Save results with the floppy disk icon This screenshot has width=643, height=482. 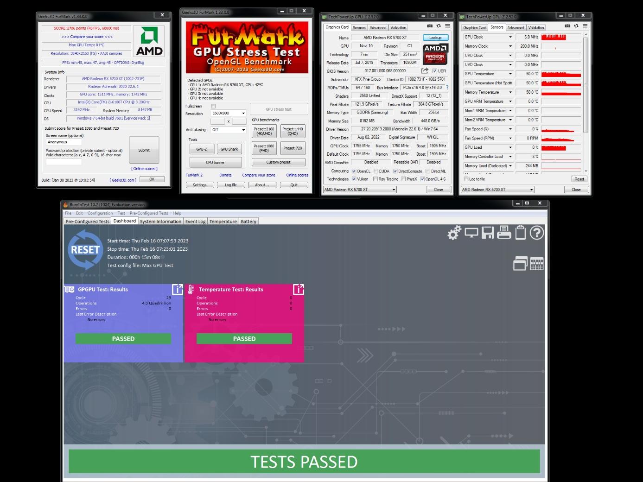488,233
